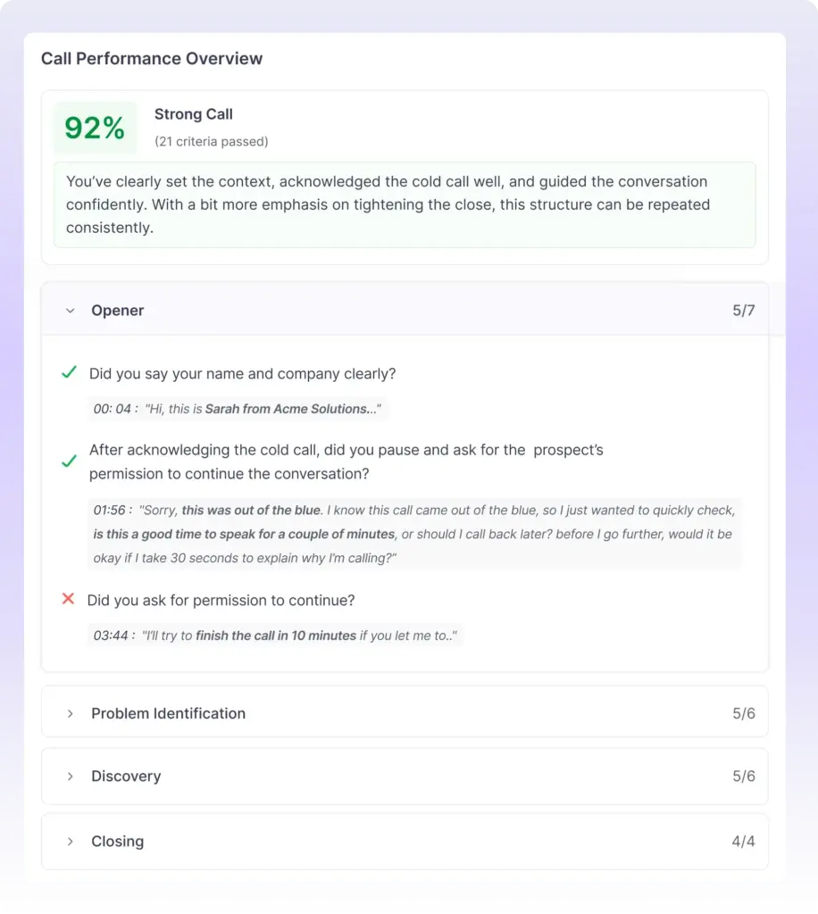818x914 pixels.
Task: Click the 21 criteria passed text
Action: point(212,142)
